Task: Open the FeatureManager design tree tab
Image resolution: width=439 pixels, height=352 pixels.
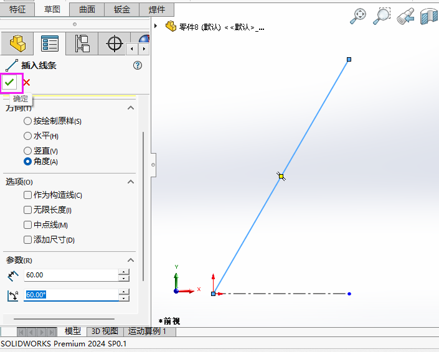Action: click(x=17, y=44)
